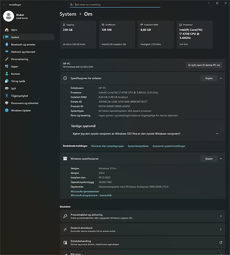The width and height of the screenshot is (230, 255).
Task: Click the back arrow next to Innstillinger
Action: 4,5
